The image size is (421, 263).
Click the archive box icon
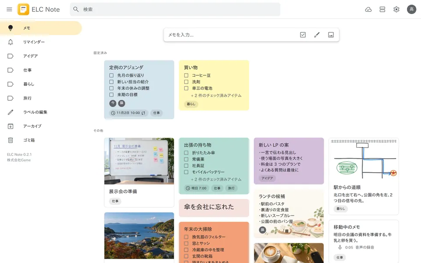click(11, 126)
